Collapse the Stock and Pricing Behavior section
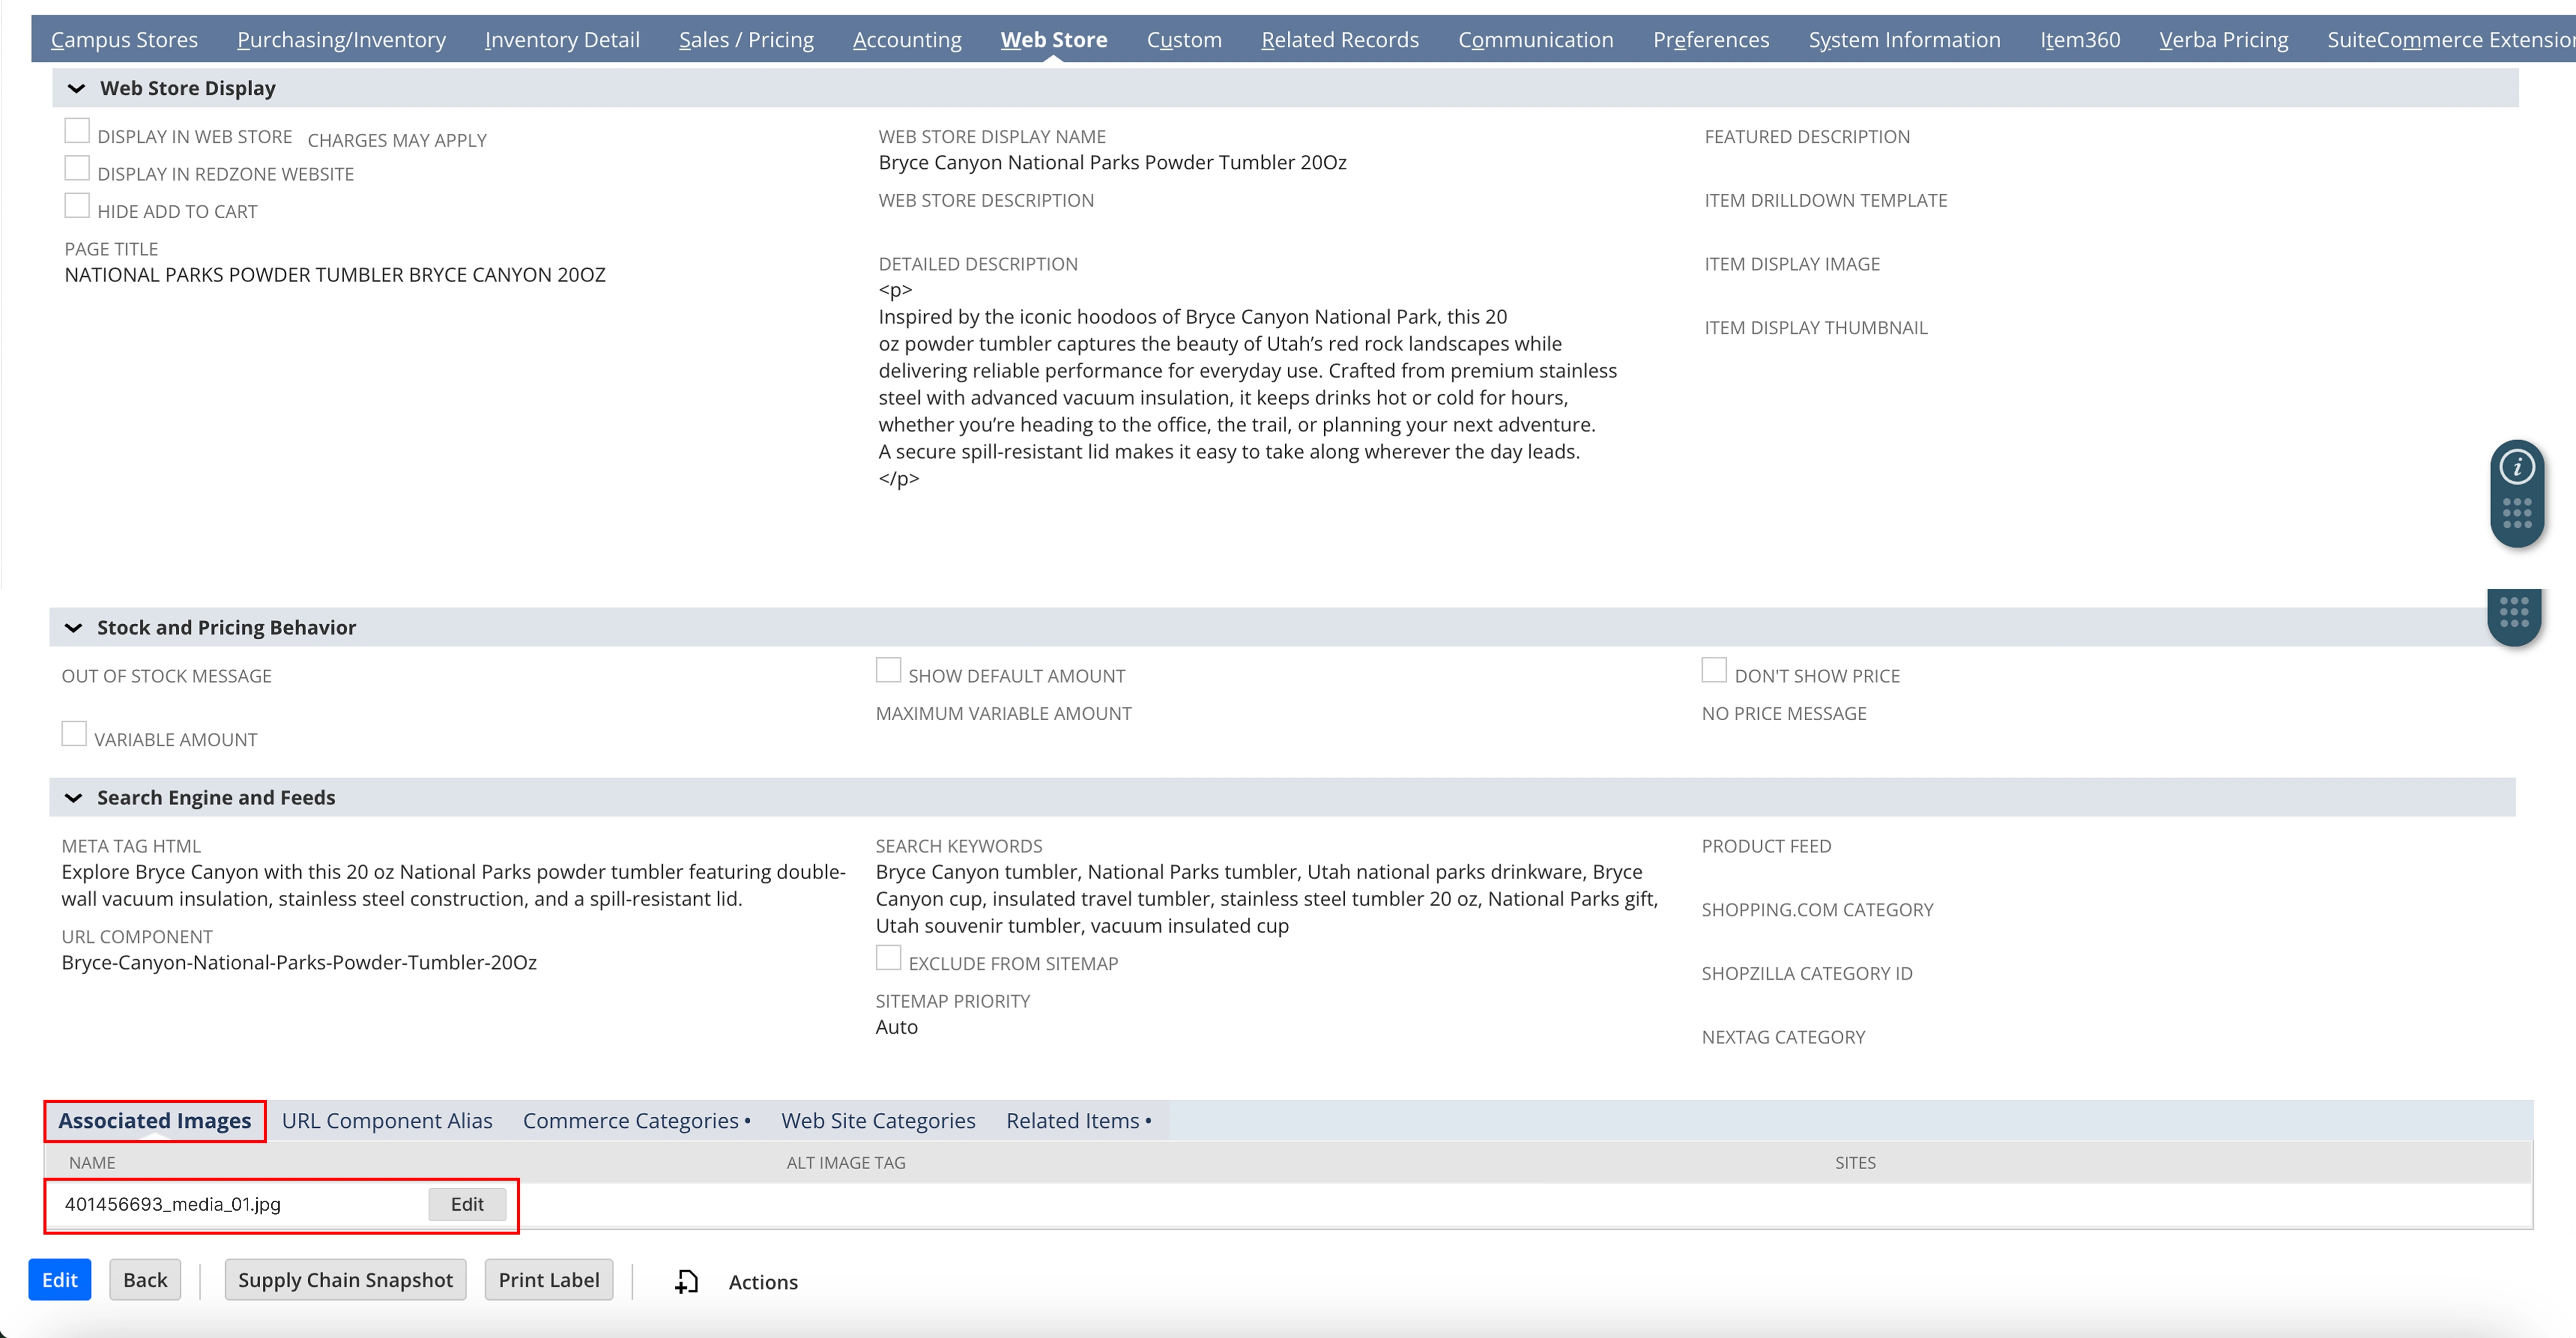The image size is (2576, 1338). [x=73, y=628]
